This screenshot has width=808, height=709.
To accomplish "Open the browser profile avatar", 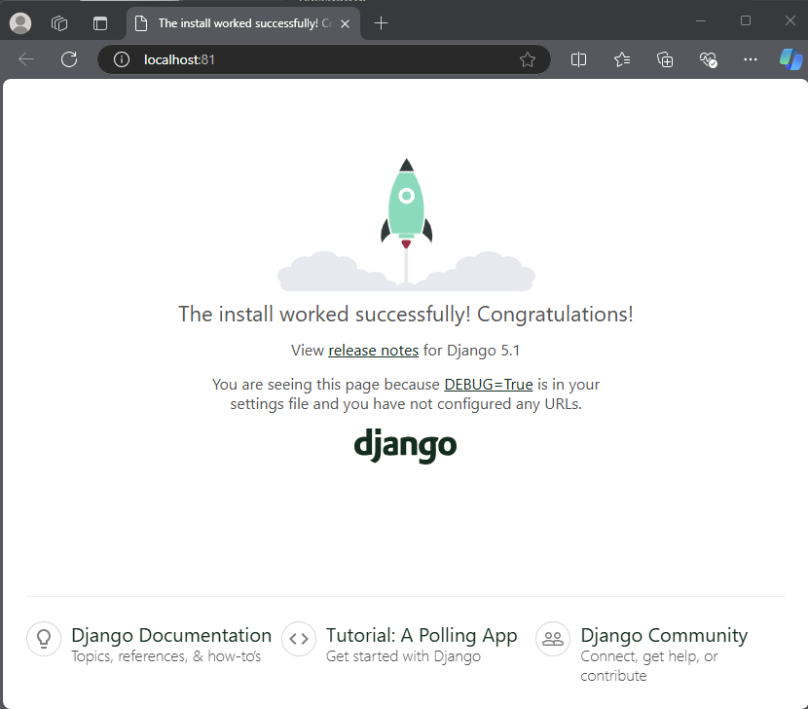I will 20,23.
